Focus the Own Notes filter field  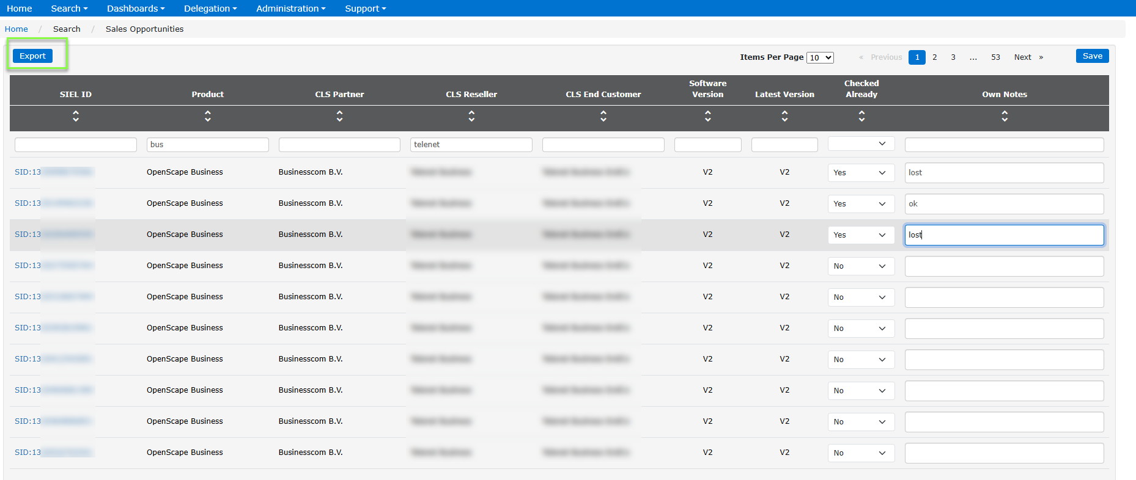click(1005, 145)
